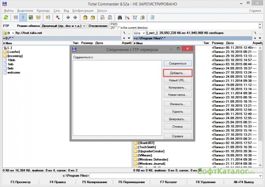The width and height of the screenshot is (265, 187).
Task: Click the Back arrow toolbar icon
Action: pos(68,17)
